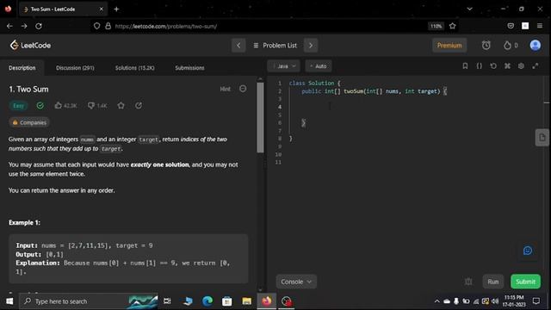Go to previous problem arrow
This screenshot has height=310, width=551.
click(238, 46)
